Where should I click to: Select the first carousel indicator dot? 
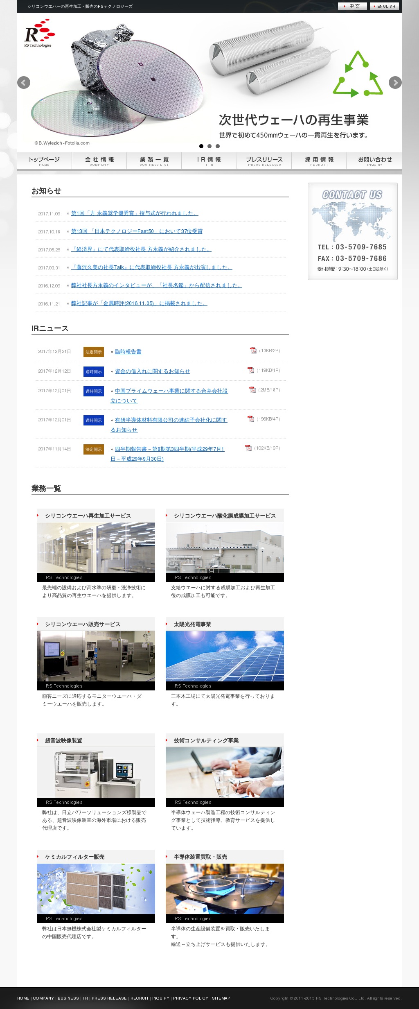pyautogui.click(x=201, y=146)
